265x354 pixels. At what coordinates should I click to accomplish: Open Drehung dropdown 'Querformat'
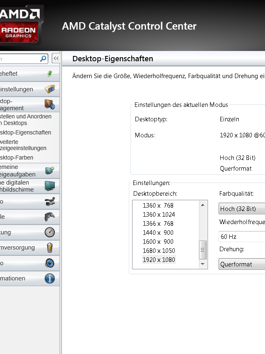(x=242, y=264)
